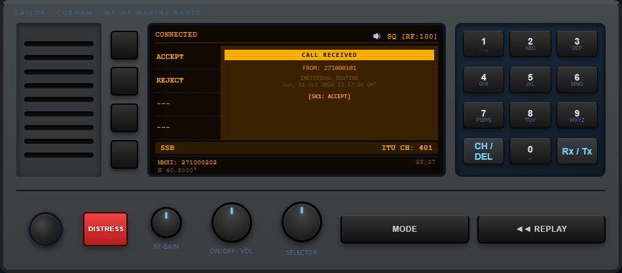
Task: Tap keypad key 0
Action: (530, 151)
